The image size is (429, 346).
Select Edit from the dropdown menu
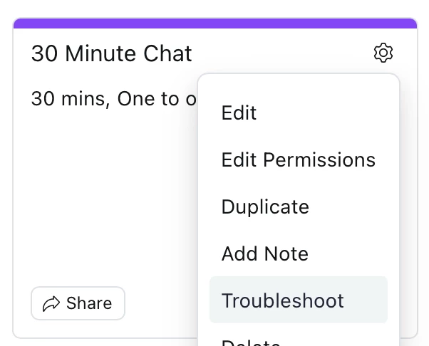point(299,112)
